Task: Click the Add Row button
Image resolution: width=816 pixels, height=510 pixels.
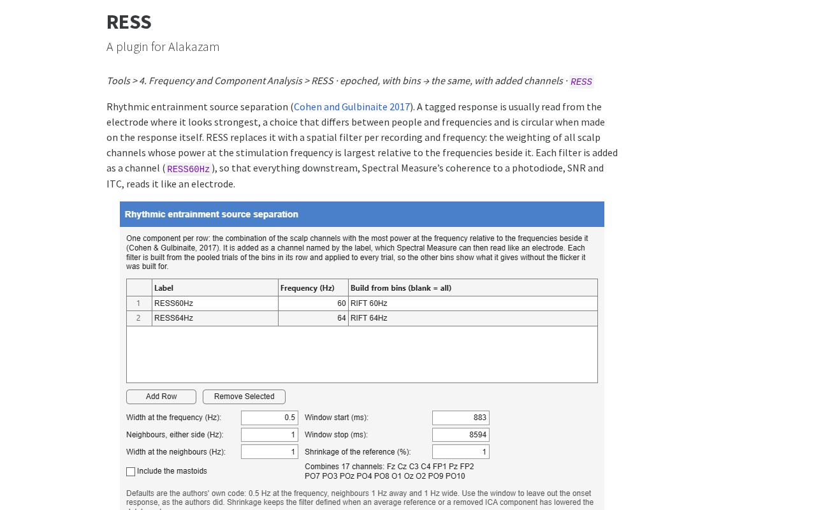Action: (161, 397)
